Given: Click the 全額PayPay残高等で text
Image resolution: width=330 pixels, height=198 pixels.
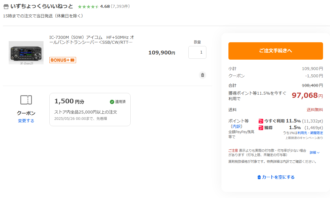Looking at the screenshot, I should click(x=241, y=134).
